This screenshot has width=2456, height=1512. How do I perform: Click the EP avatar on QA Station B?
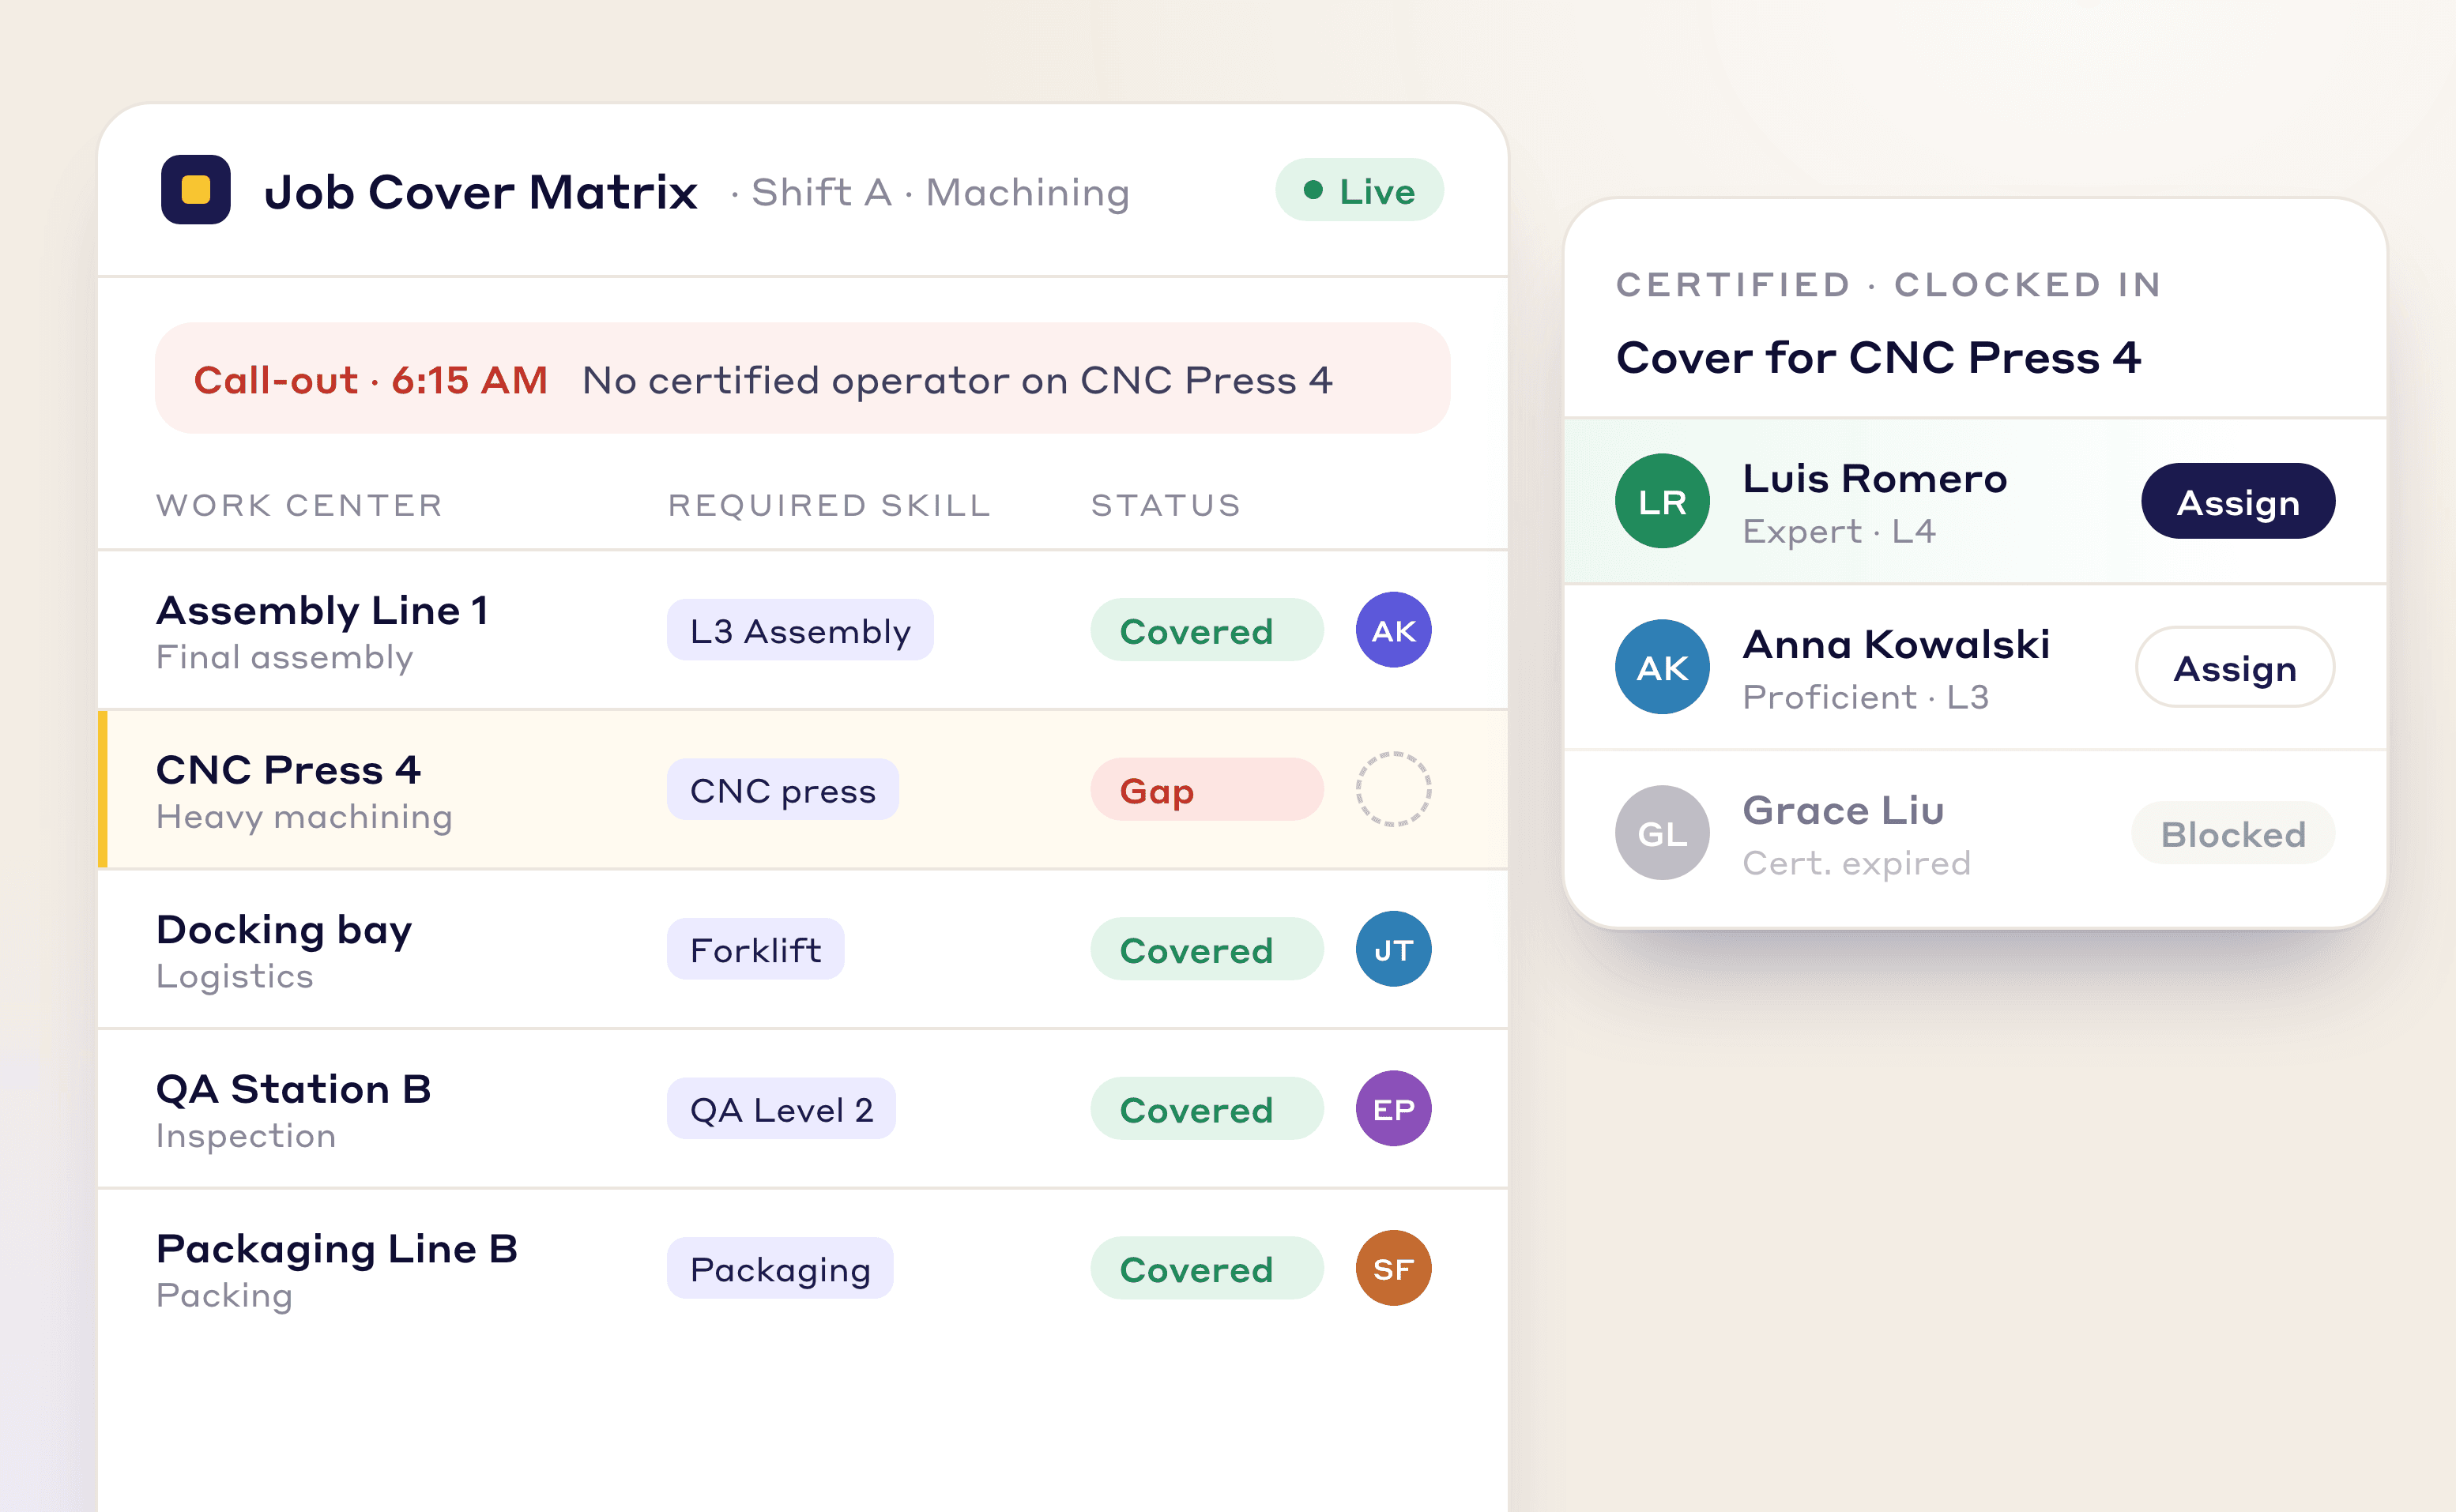click(x=1393, y=1108)
